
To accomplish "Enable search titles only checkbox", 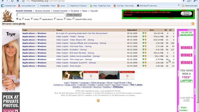I will (74, 19).
